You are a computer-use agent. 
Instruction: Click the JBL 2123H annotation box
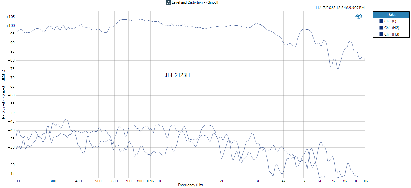coord(204,78)
